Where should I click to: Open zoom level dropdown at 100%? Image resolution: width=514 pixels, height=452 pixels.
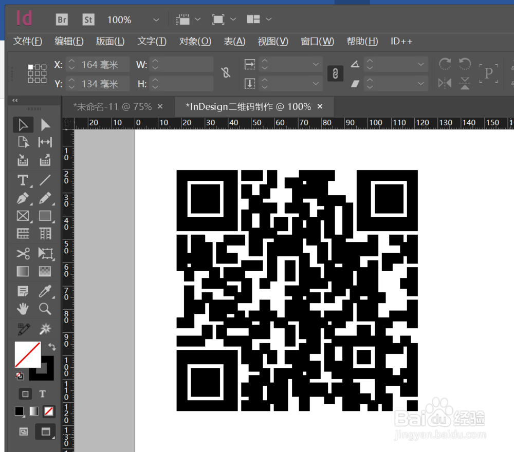click(x=156, y=20)
